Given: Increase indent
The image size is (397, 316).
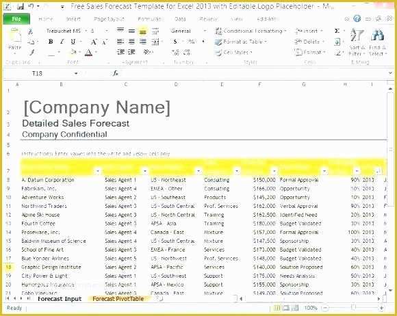Looking at the screenshot, I should click(x=131, y=52).
